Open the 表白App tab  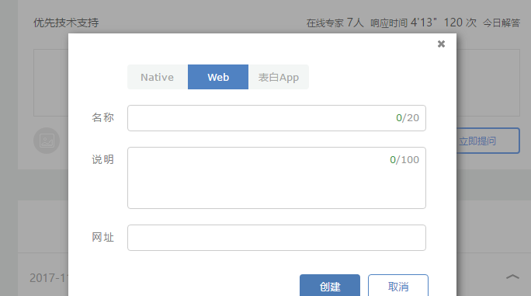coord(279,77)
